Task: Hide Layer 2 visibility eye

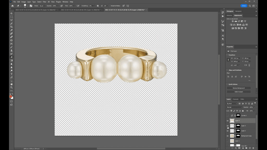Action: pyautogui.click(x=227, y=131)
